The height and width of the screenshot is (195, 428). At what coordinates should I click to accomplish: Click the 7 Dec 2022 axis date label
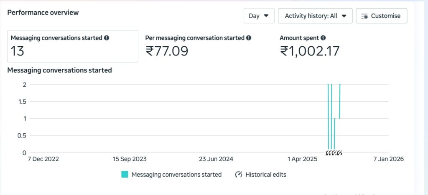click(43, 159)
